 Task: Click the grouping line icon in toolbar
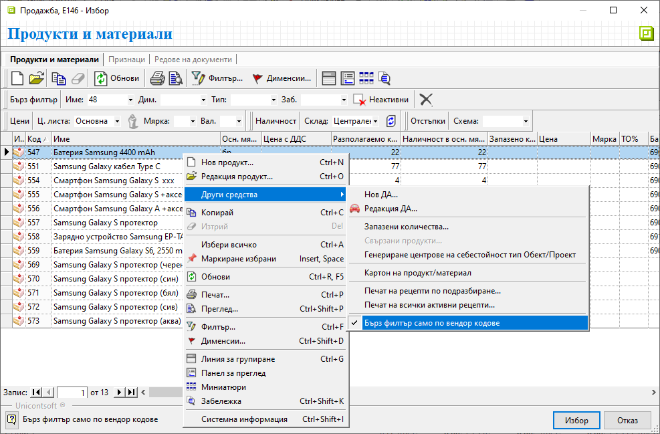(x=328, y=78)
